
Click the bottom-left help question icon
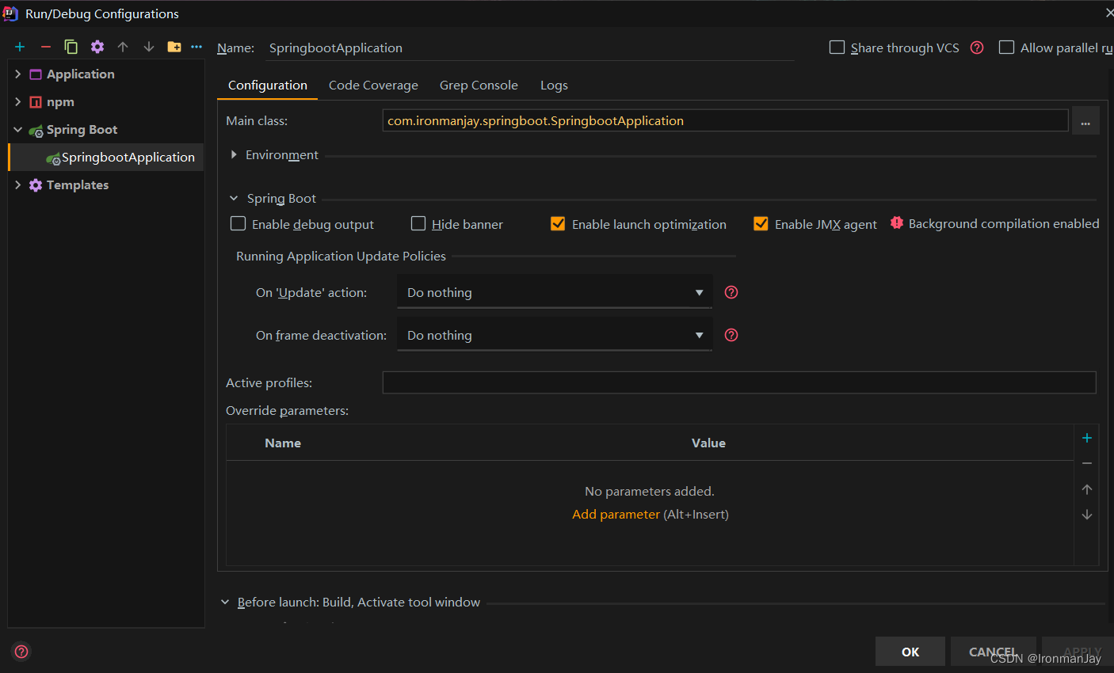(x=21, y=652)
